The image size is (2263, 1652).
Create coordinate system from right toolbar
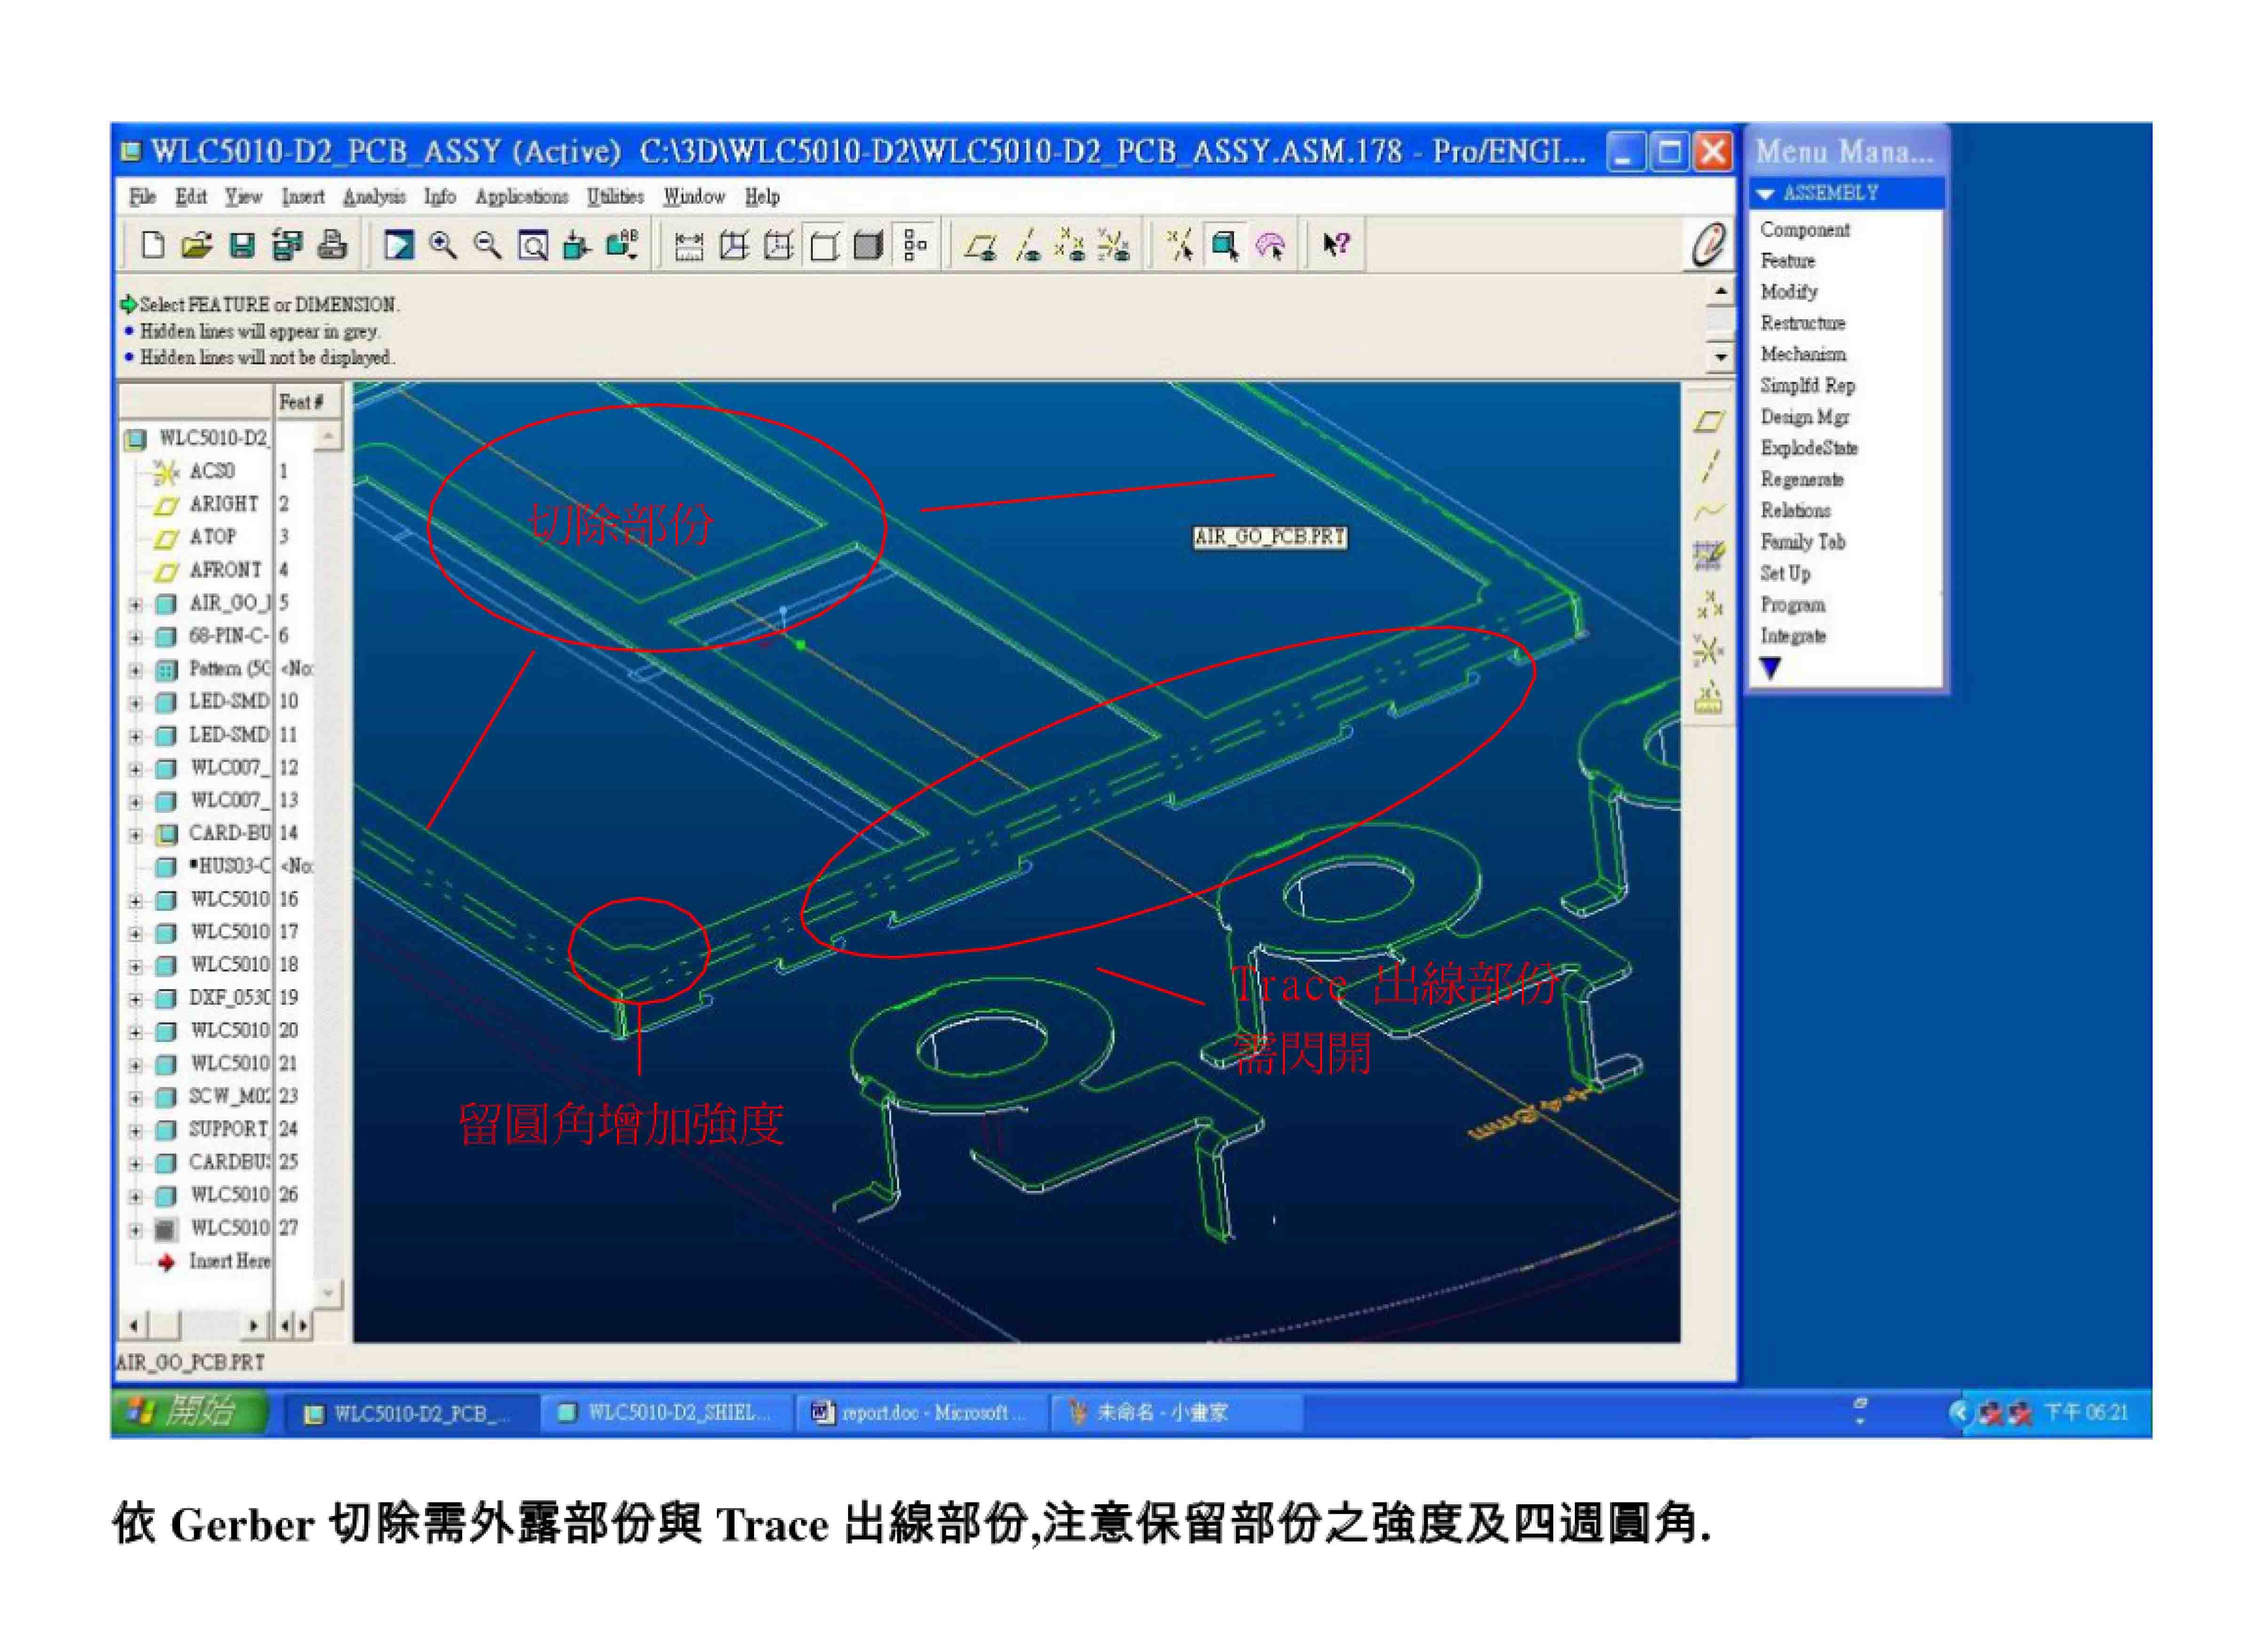[x=1709, y=650]
